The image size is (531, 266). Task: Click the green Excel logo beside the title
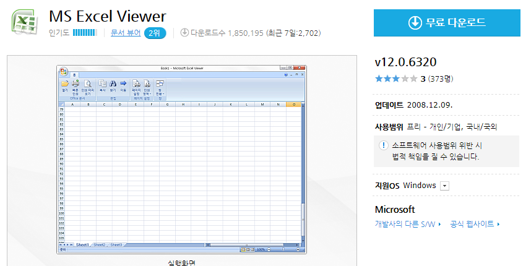pos(24,22)
